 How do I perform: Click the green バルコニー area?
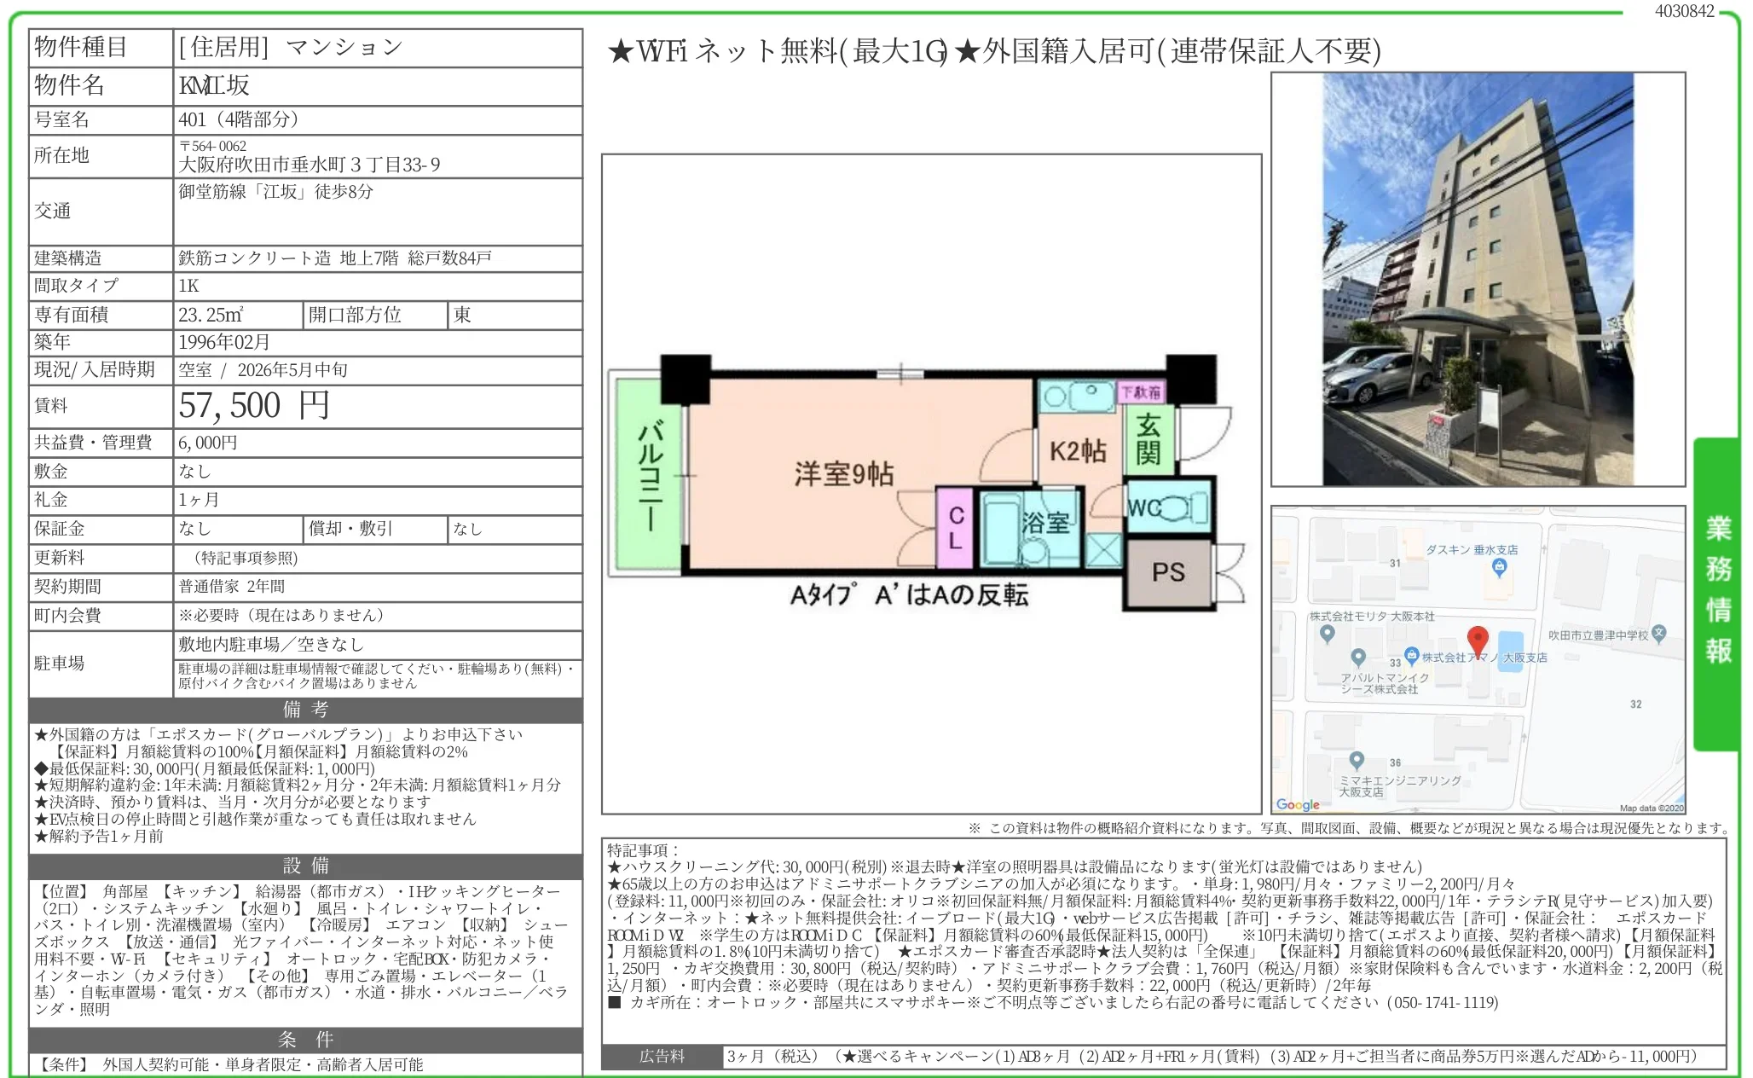pyautogui.click(x=648, y=475)
